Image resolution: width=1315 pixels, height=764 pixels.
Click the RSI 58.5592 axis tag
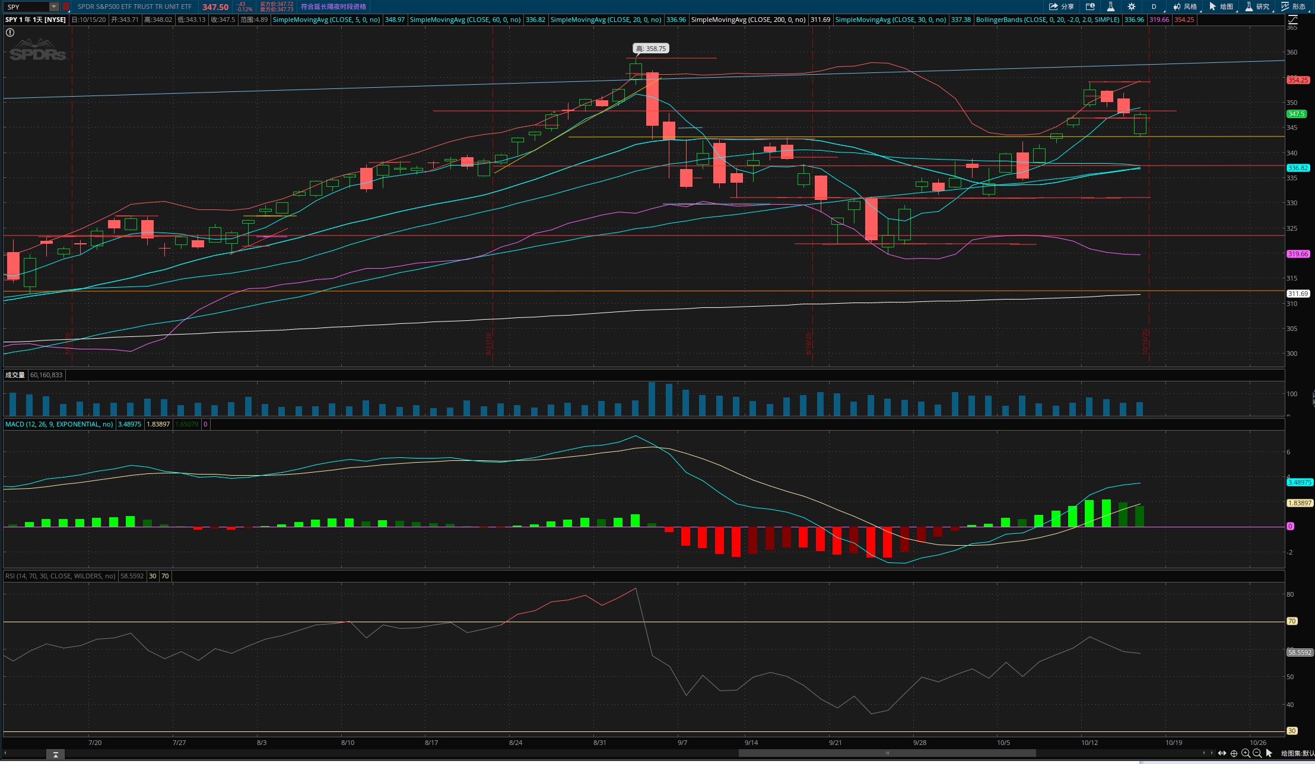point(1300,652)
